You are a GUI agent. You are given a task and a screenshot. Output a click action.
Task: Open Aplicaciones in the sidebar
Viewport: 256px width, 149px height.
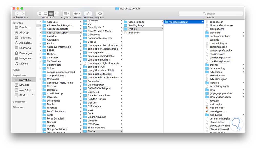point(24,43)
